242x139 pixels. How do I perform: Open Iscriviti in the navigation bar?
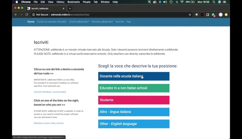click(120, 22)
